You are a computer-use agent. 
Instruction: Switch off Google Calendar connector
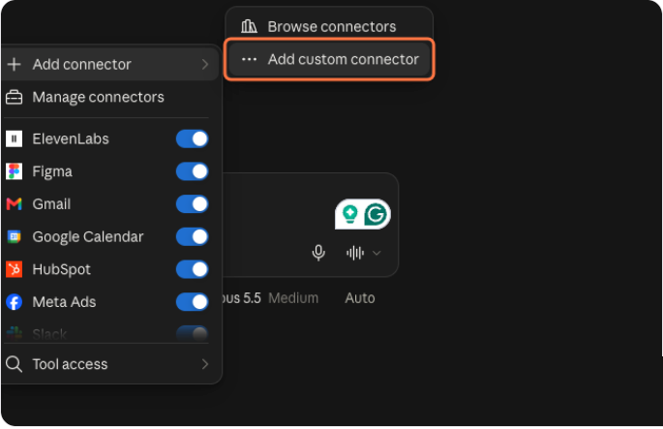tap(193, 236)
